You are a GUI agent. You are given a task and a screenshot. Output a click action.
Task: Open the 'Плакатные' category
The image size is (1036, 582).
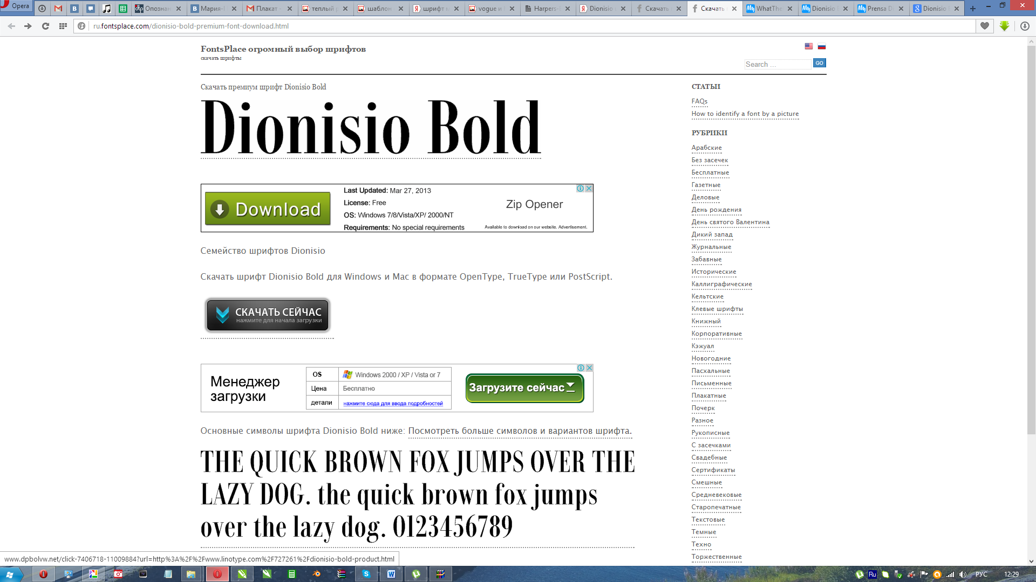pyautogui.click(x=708, y=396)
